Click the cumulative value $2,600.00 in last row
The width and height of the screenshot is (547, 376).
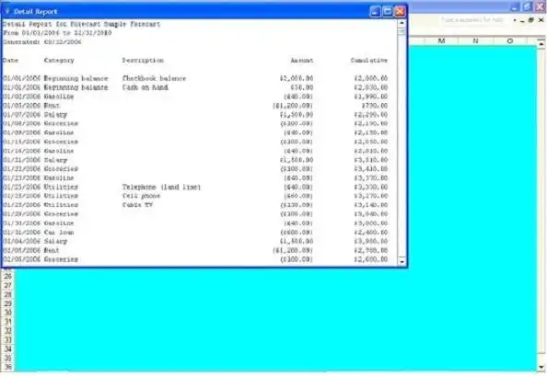pyautogui.click(x=370, y=259)
